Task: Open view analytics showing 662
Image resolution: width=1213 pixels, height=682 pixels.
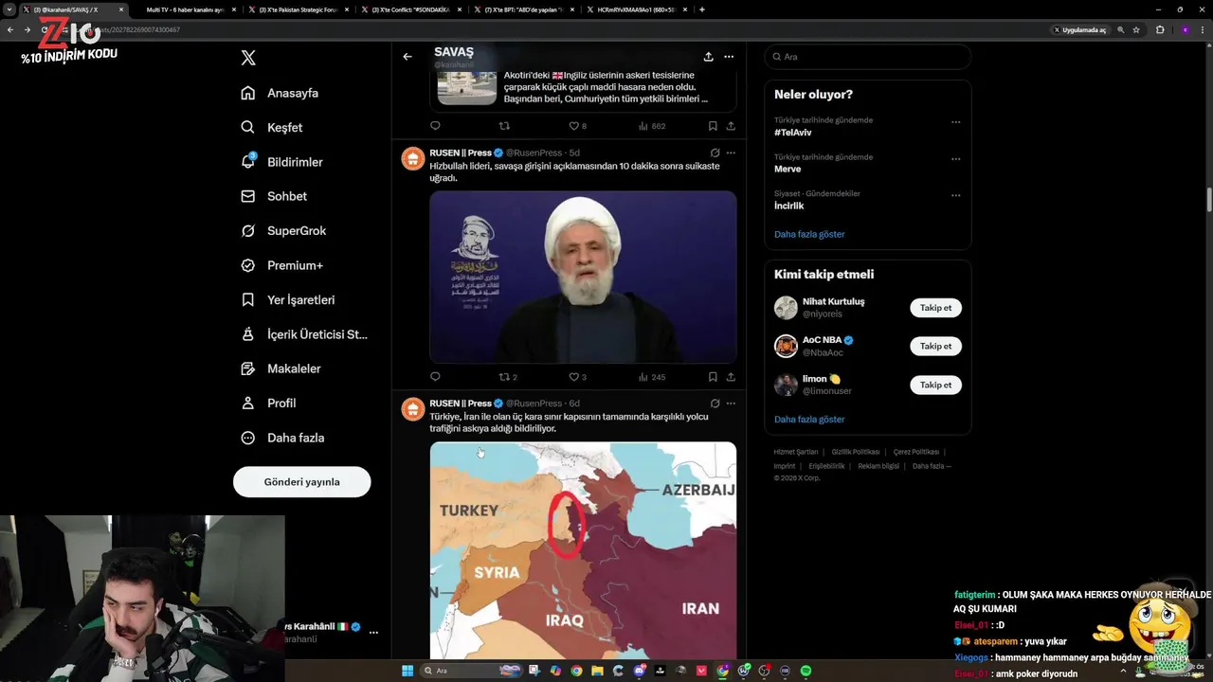Action: 652,126
